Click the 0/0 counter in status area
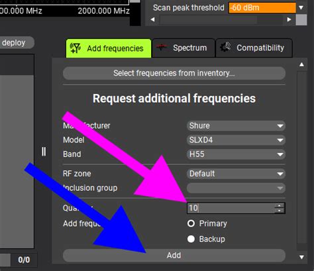The image size is (314, 271). click(x=24, y=260)
